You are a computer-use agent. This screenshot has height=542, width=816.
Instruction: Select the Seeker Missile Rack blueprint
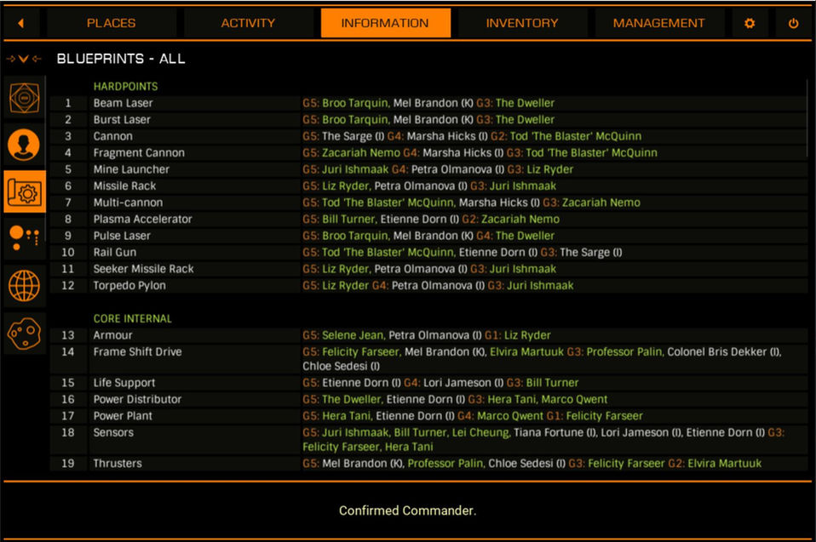(428, 269)
